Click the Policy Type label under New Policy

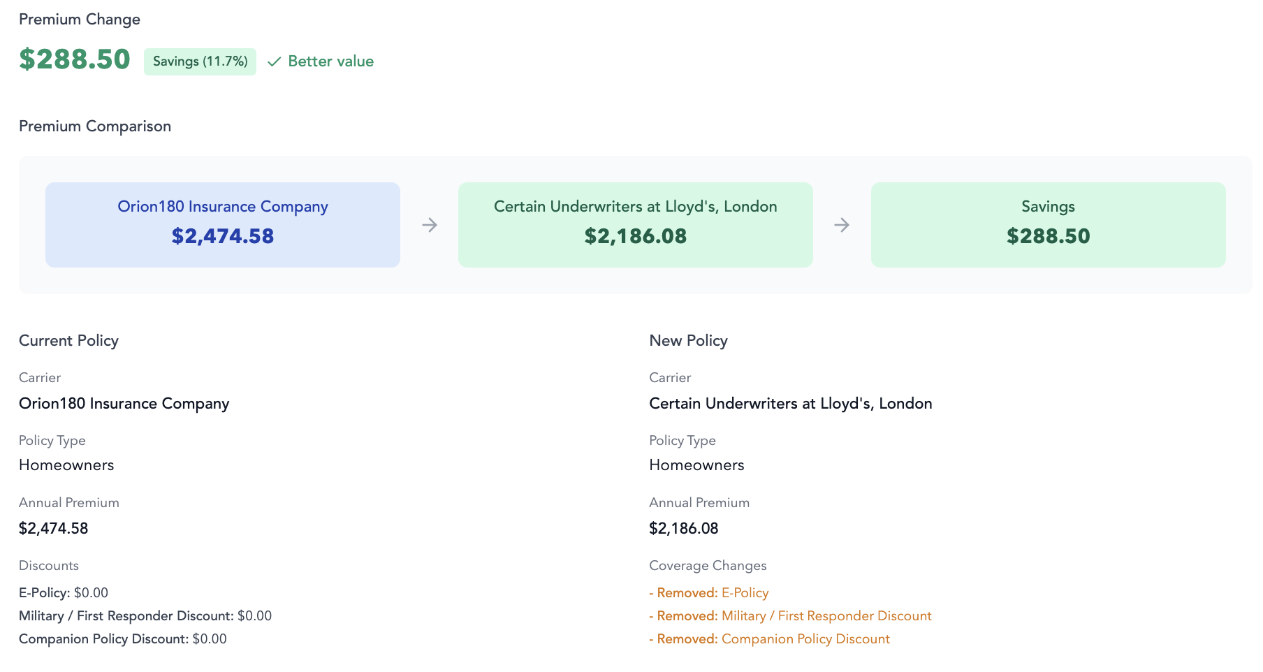point(682,441)
